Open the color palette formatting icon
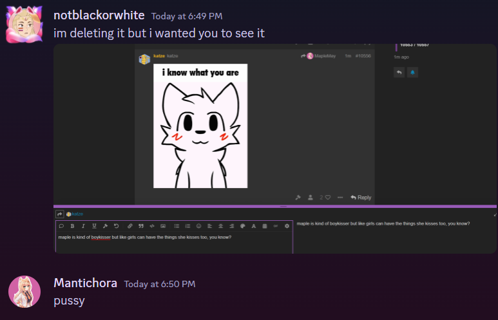This screenshot has width=498, height=320. 243,226
